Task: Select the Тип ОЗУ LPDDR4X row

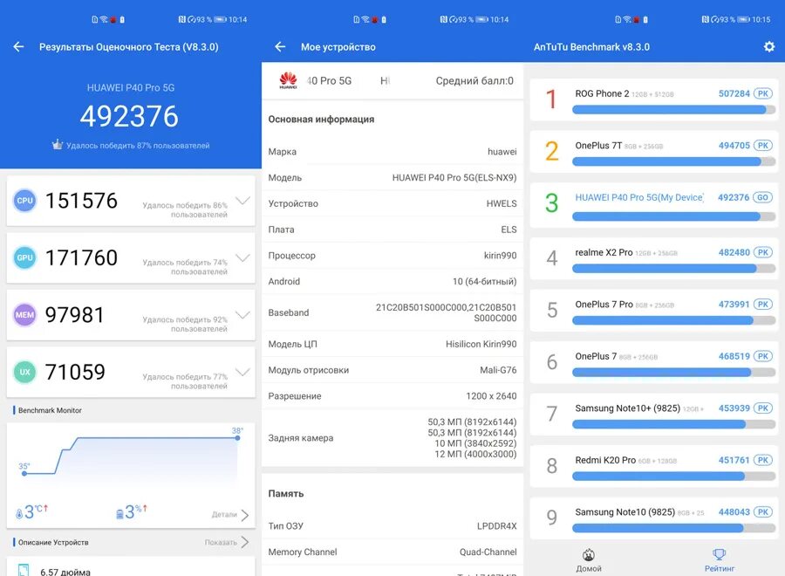Action: [392, 526]
